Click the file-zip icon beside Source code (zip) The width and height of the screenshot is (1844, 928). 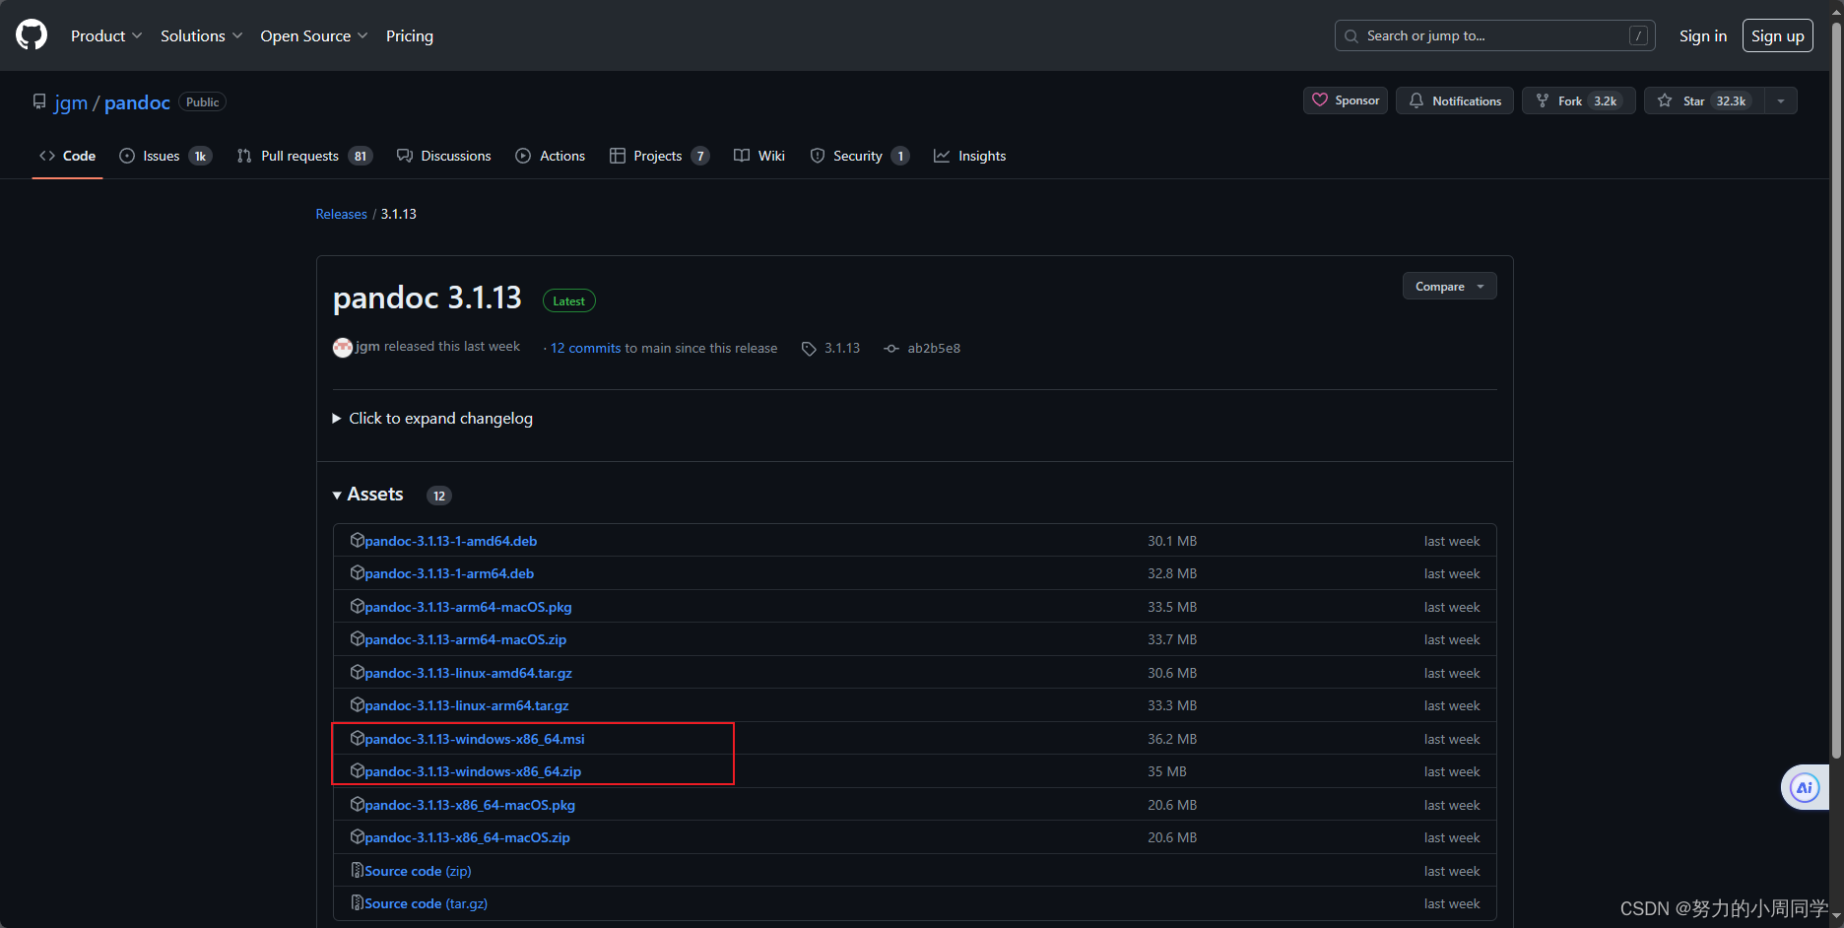tap(358, 870)
